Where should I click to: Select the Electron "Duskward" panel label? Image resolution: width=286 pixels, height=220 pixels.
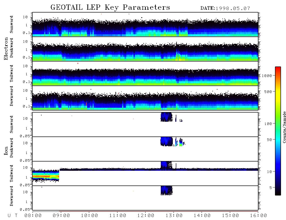tap(12, 48)
